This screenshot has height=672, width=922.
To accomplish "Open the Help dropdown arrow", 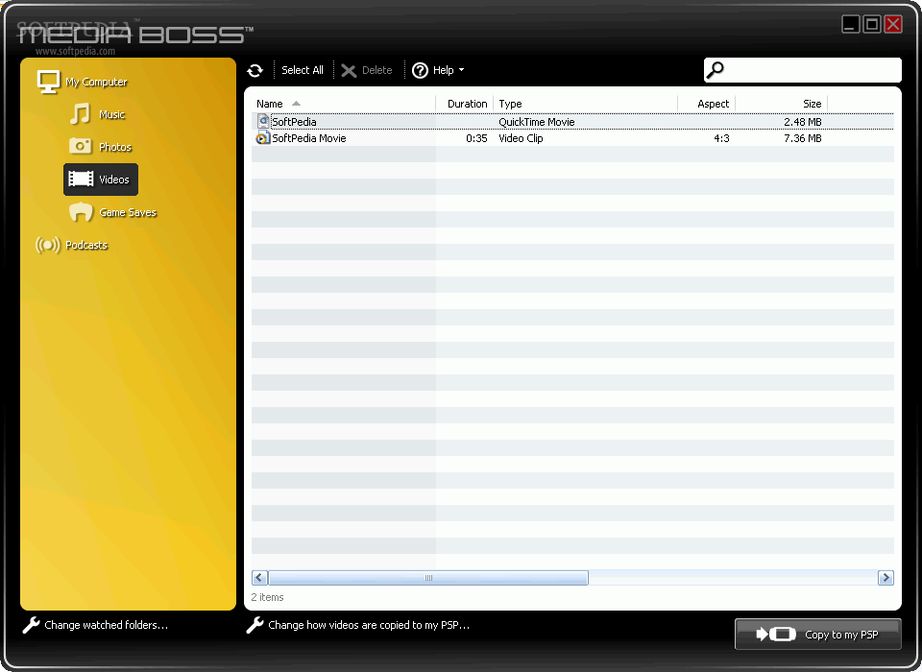I will tap(462, 70).
